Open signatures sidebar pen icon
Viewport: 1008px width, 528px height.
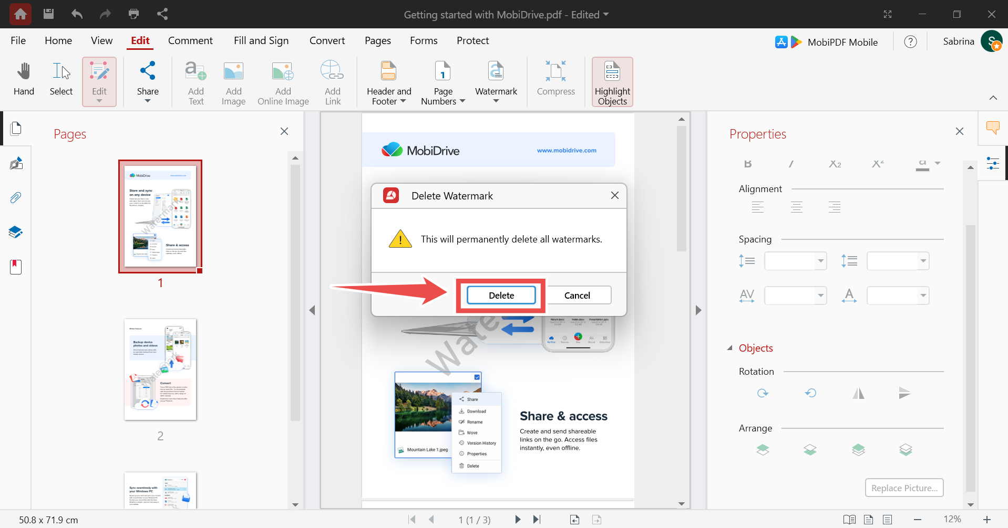16,163
